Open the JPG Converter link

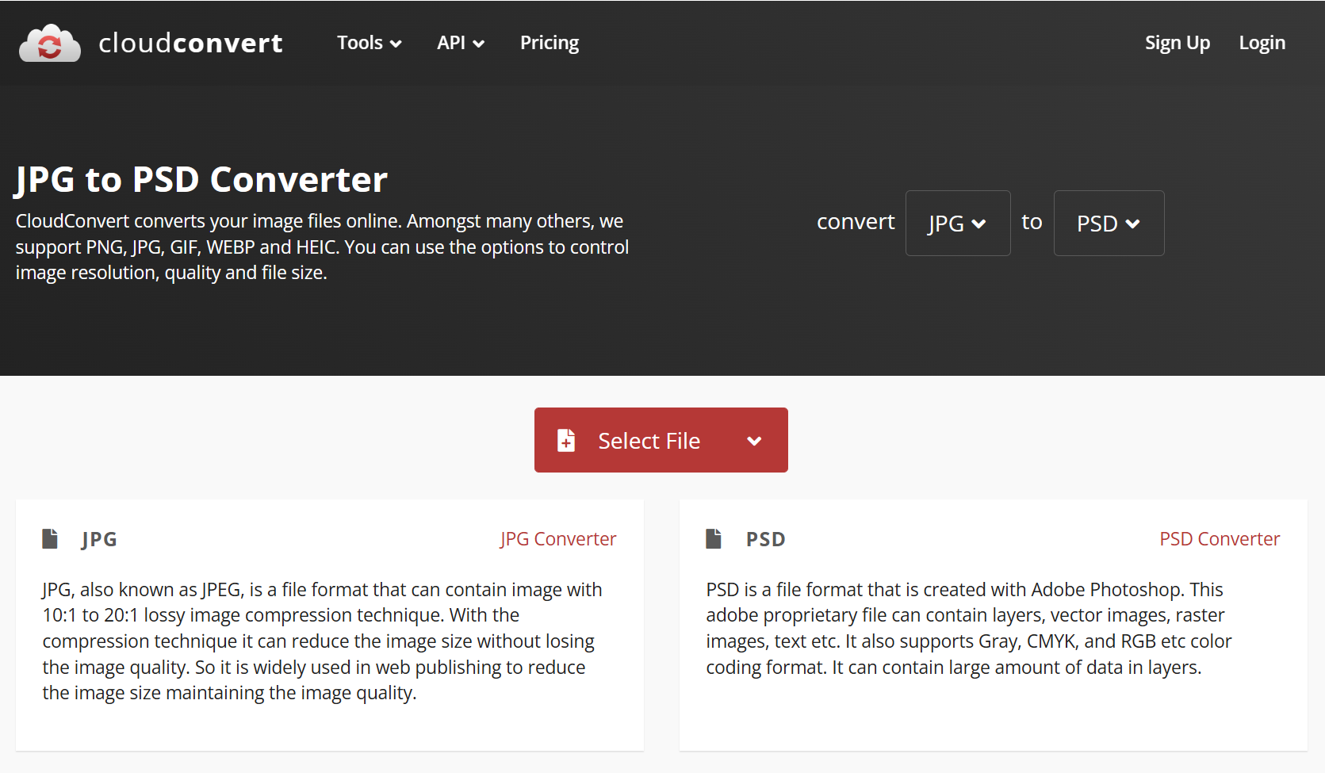point(557,539)
